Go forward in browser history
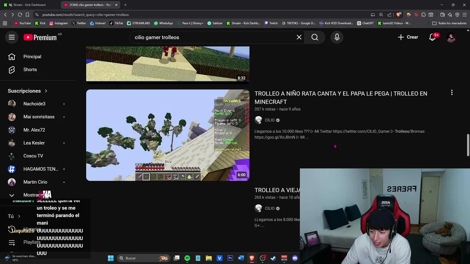Viewport: 470px width, 264px height. tap(12, 15)
